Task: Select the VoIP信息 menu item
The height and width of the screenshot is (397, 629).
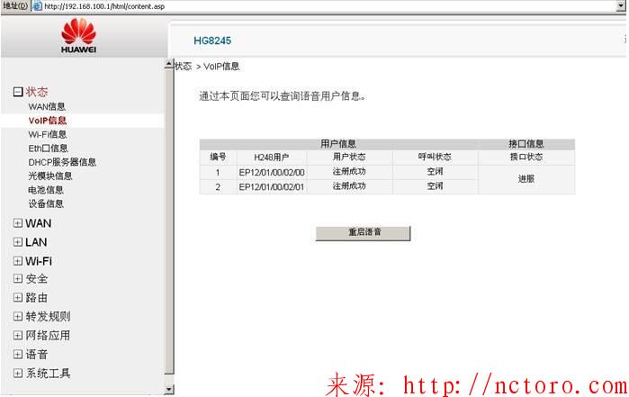Action: (x=48, y=121)
